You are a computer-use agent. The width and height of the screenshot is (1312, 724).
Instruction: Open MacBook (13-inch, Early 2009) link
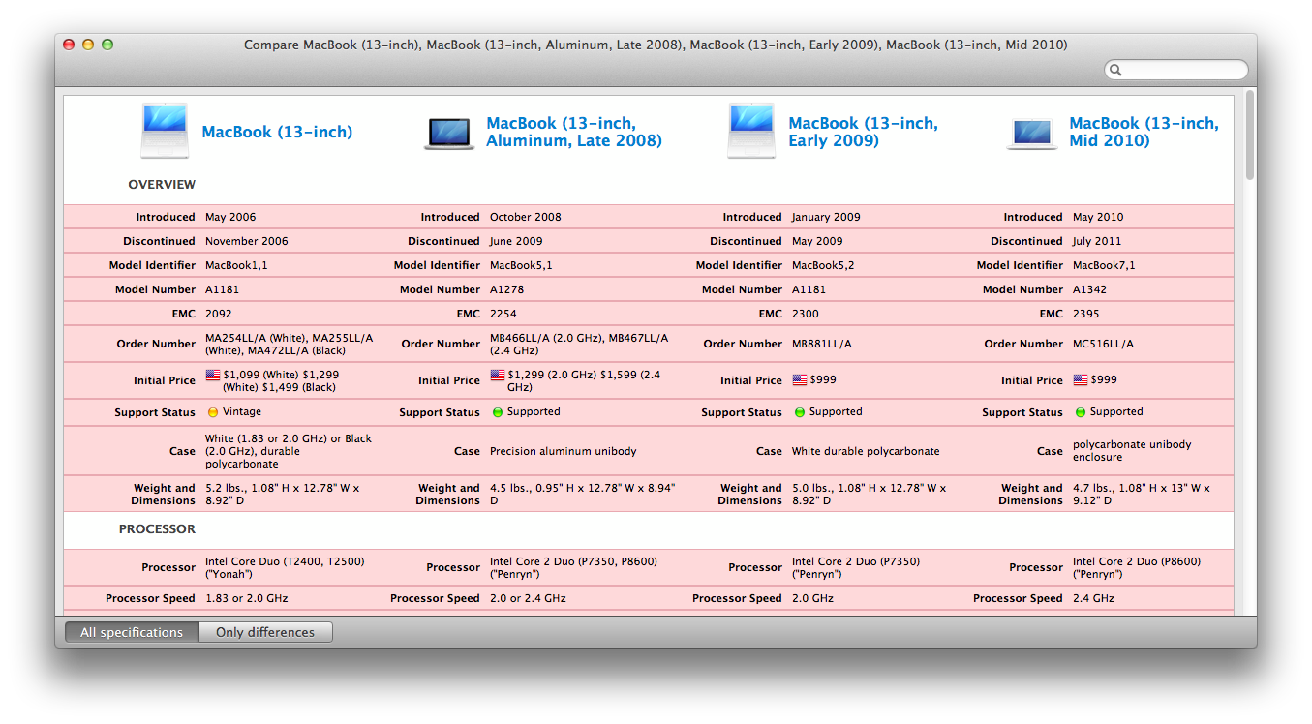click(x=863, y=132)
